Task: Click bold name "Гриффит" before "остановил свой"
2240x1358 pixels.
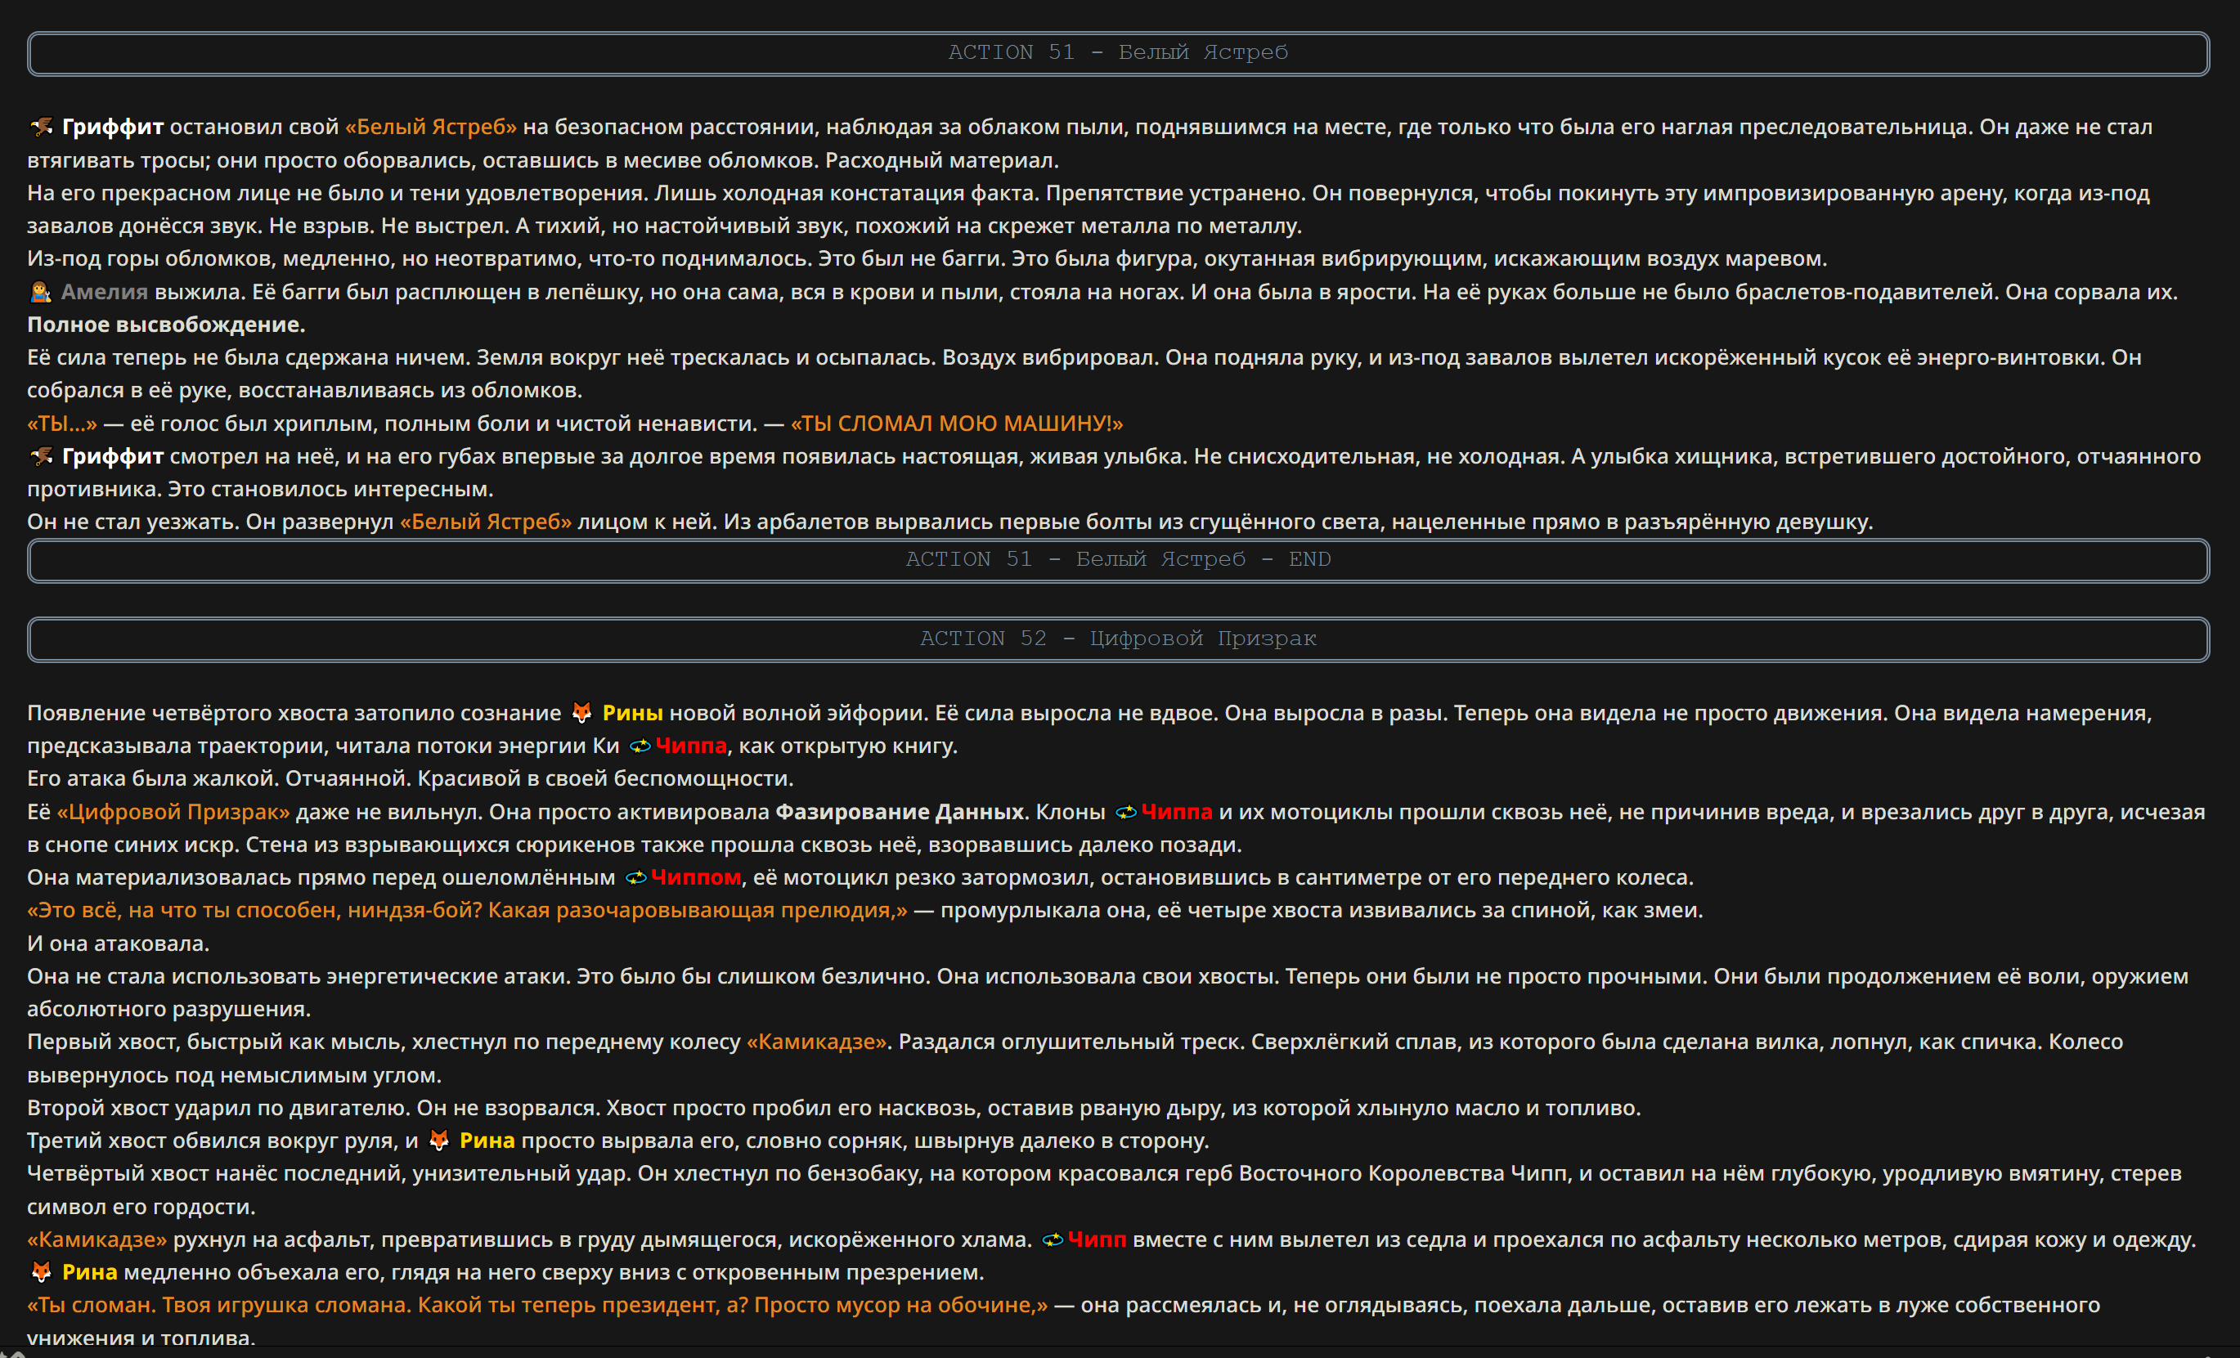Action: pyautogui.click(x=113, y=128)
